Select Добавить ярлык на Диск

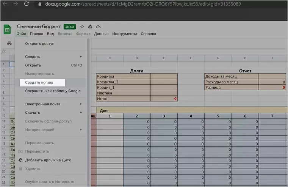tap(51, 160)
